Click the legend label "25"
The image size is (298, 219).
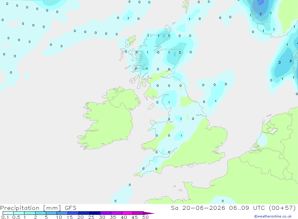tap(91, 217)
